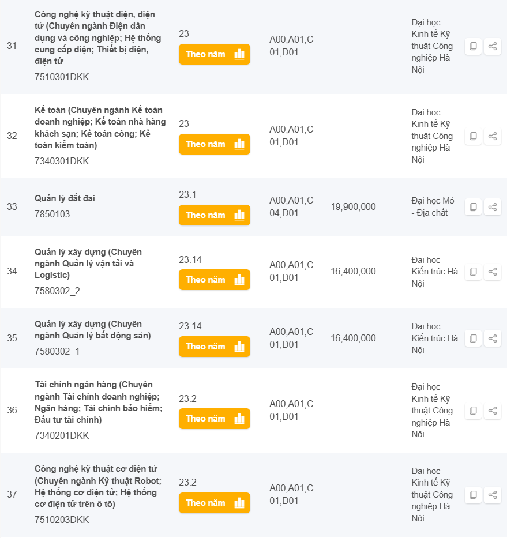Share row 31 entry using share icon

pyautogui.click(x=493, y=46)
